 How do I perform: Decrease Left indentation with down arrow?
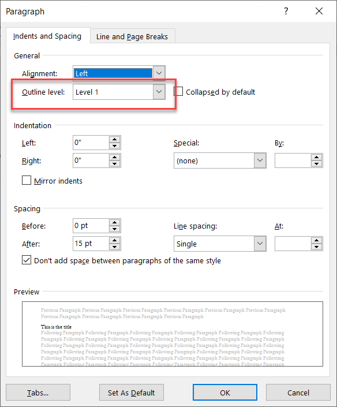point(115,146)
